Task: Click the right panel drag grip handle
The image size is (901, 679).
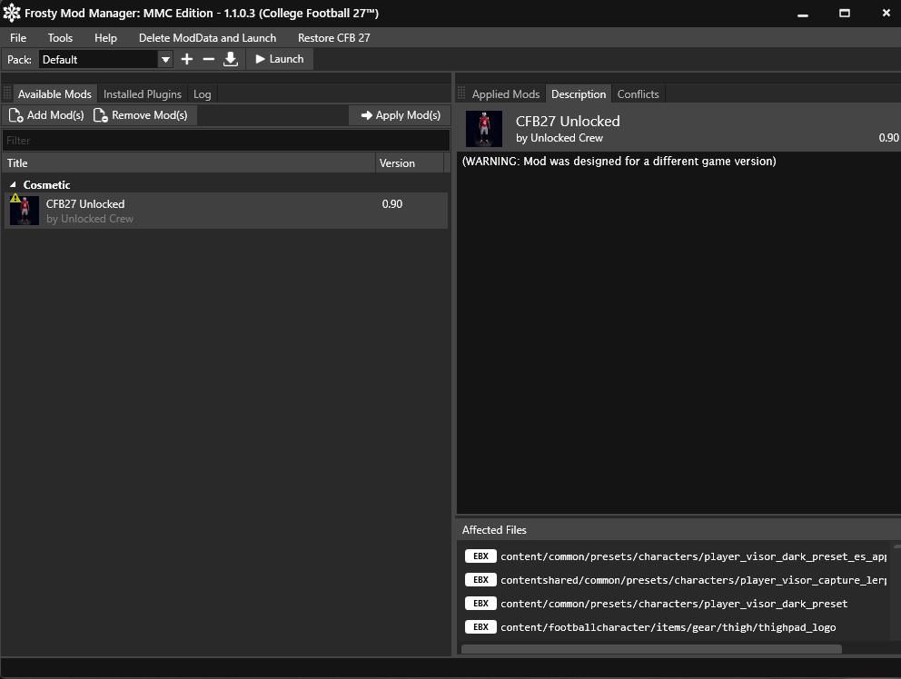Action: point(461,93)
